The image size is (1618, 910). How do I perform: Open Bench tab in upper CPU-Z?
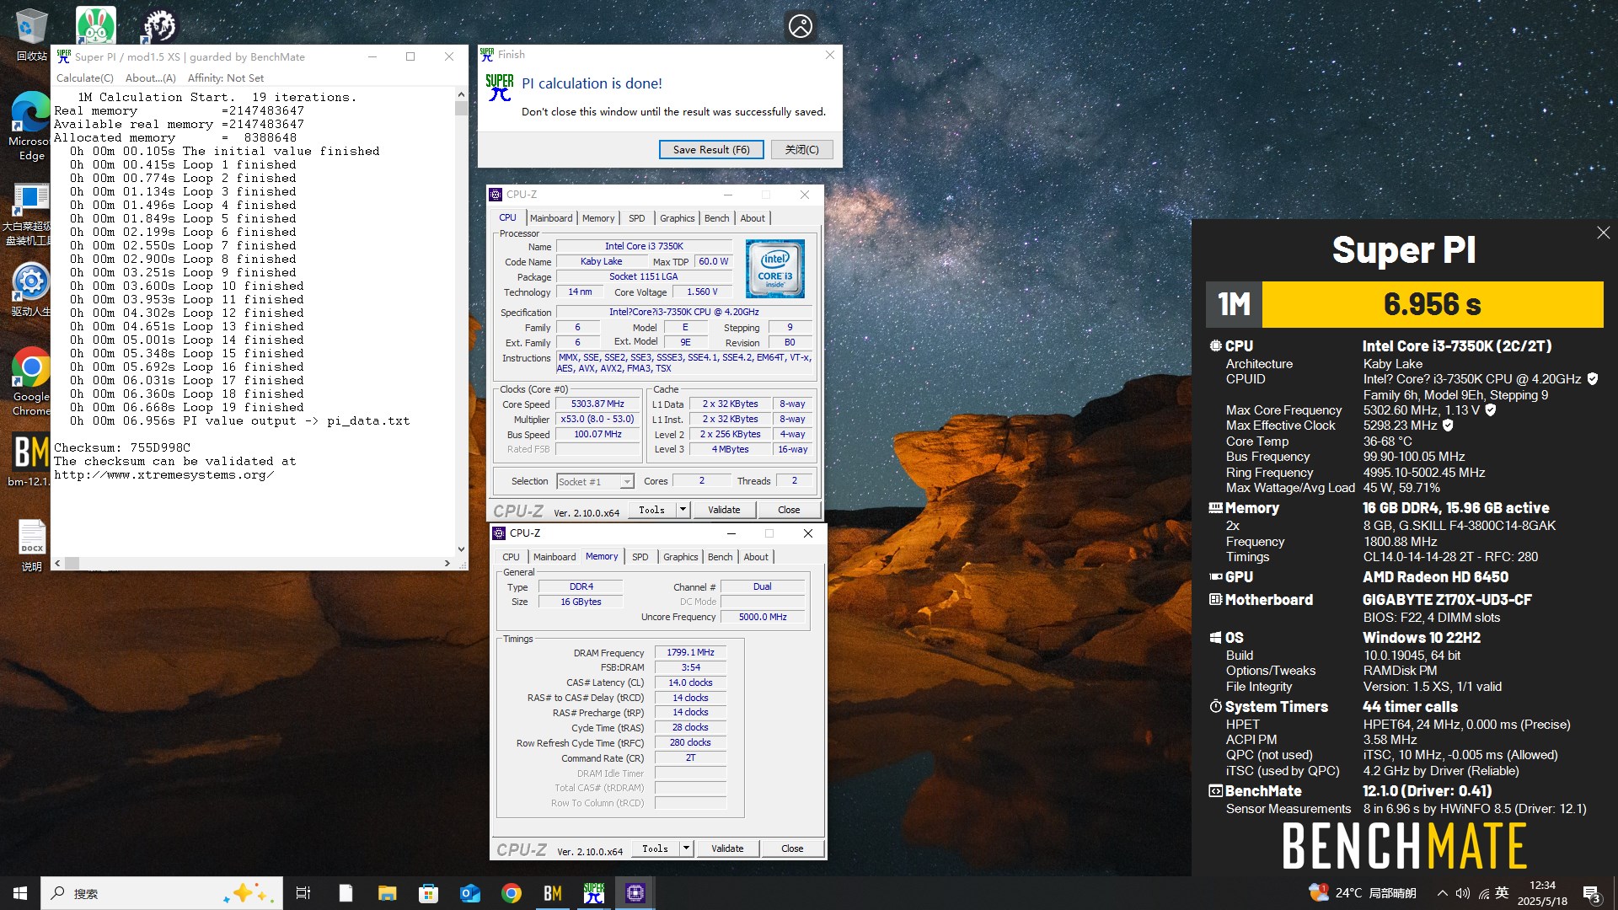pyautogui.click(x=717, y=218)
